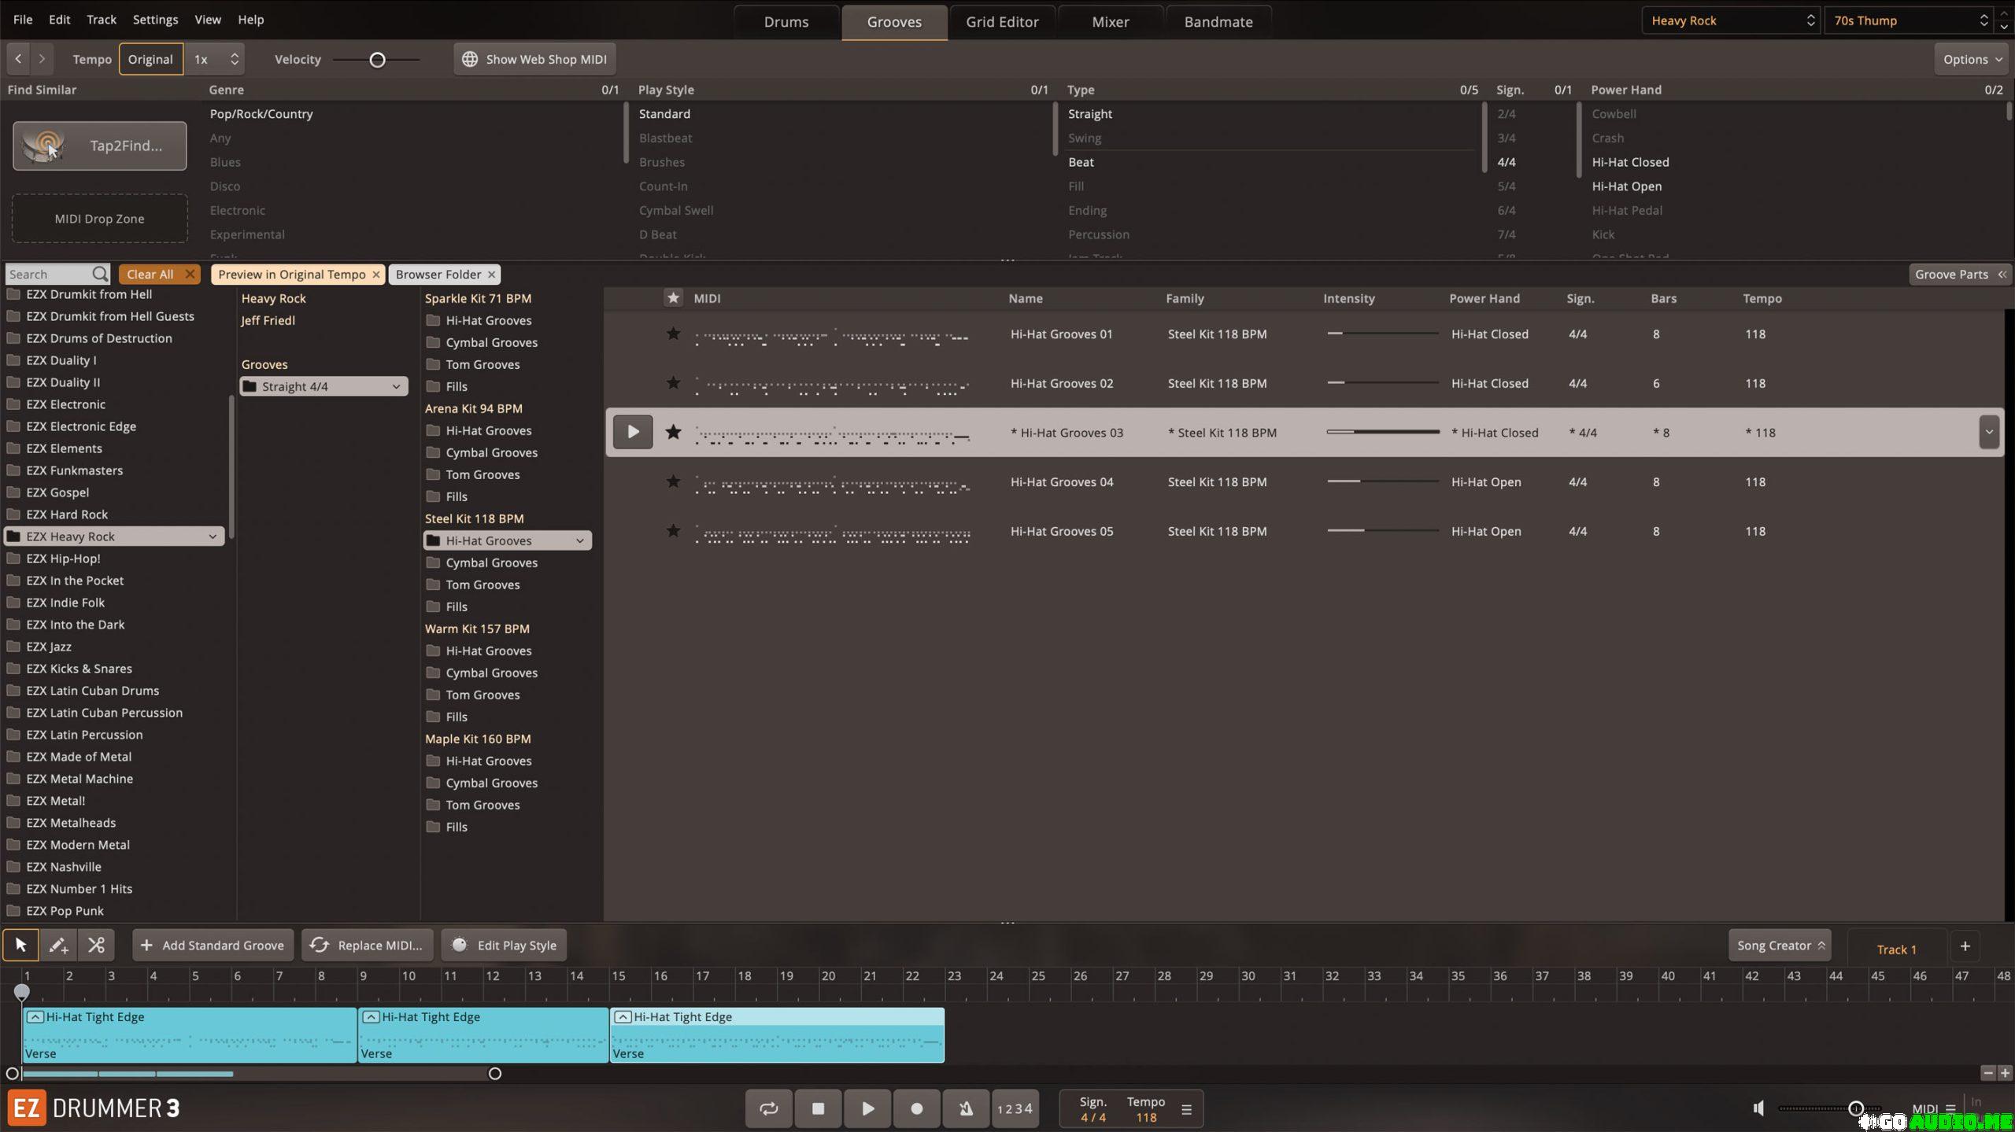This screenshot has height=1132, width=2015.
Task: Open the Settings menu
Action: tap(155, 19)
